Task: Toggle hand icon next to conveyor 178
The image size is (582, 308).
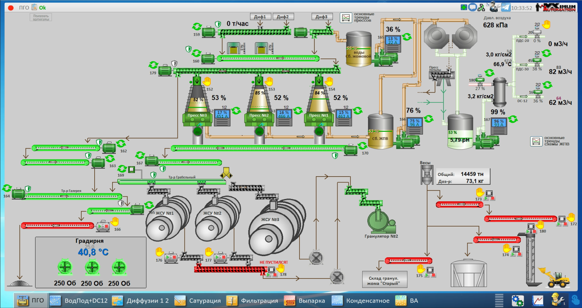Action: [x=281, y=268]
